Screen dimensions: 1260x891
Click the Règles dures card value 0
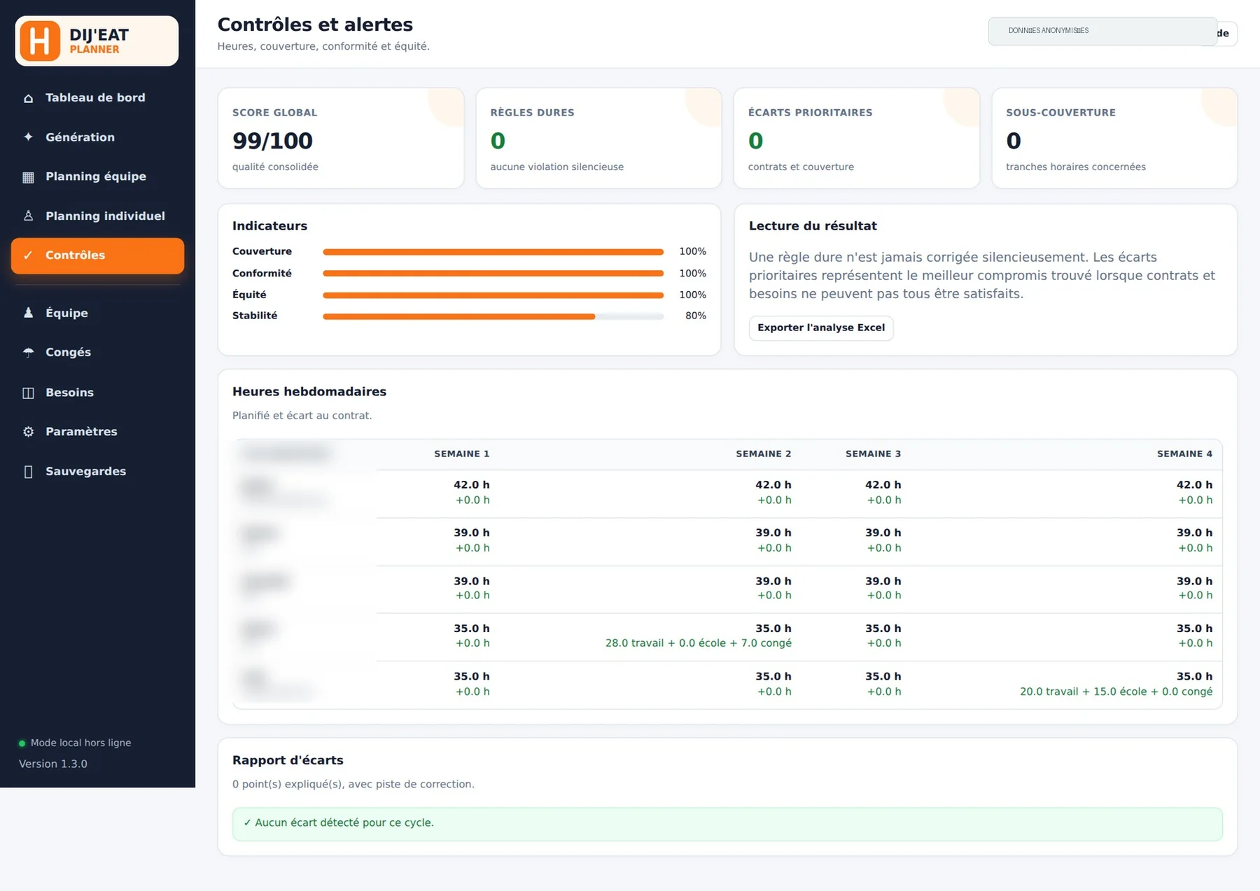pos(498,141)
